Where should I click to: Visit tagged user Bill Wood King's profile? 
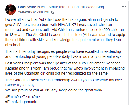coord(92,7)
